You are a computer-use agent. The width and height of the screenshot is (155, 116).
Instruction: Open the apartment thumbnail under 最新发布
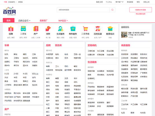[124, 35]
